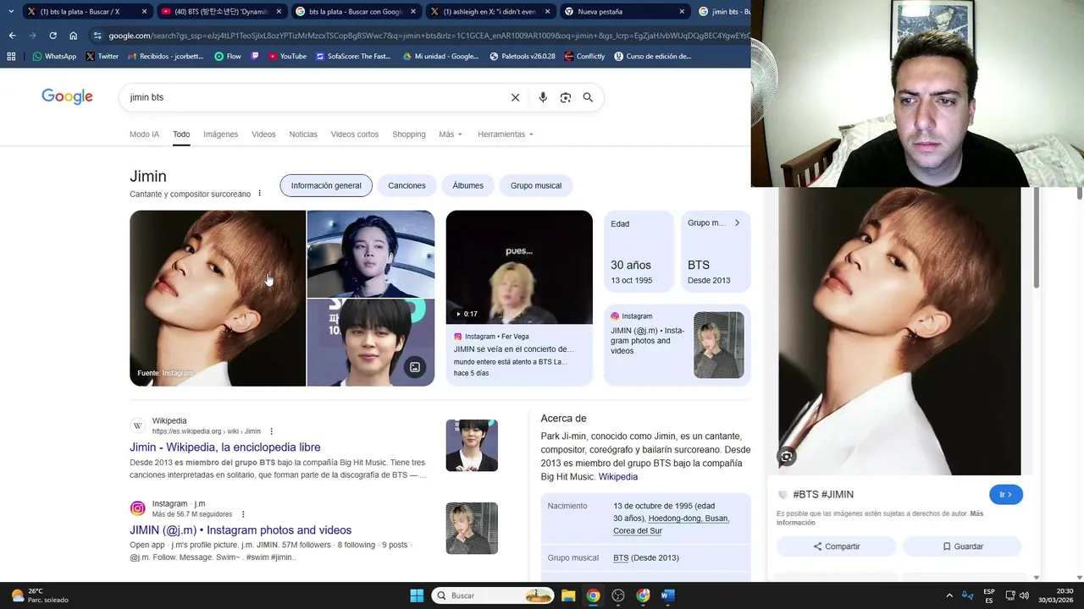Click the Guardar button
The image size is (1084, 609).
(x=962, y=546)
